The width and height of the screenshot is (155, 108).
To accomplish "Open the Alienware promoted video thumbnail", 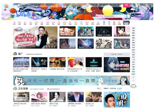I will [94, 62].
